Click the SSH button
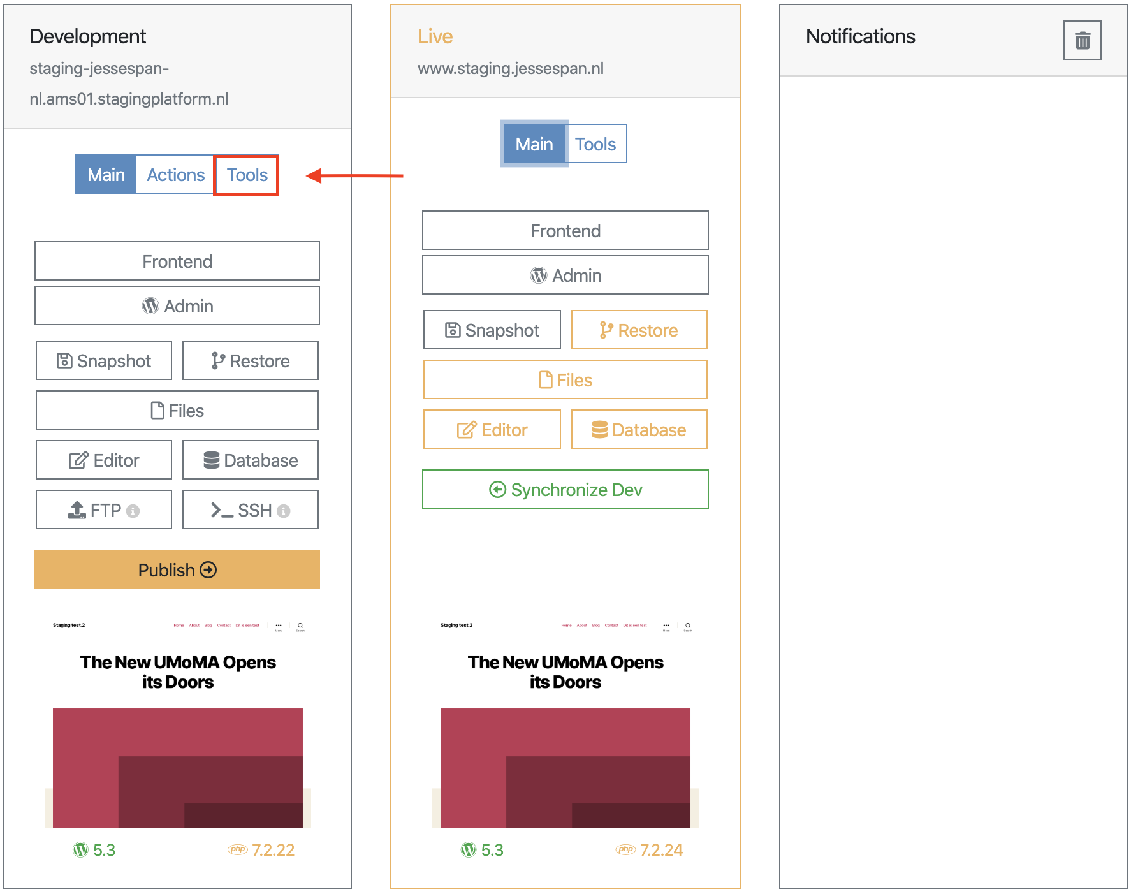Image resolution: width=1131 pixels, height=894 pixels. [x=251, y=509]
